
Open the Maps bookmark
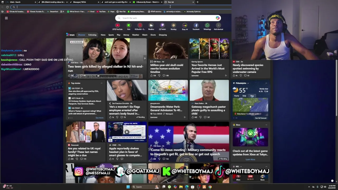111,12
